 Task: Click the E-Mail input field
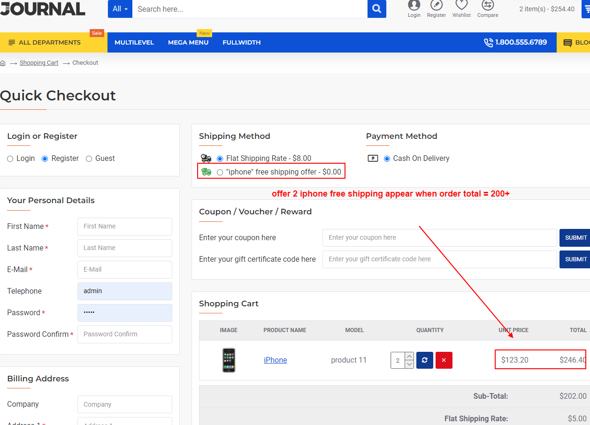[125, 270]
